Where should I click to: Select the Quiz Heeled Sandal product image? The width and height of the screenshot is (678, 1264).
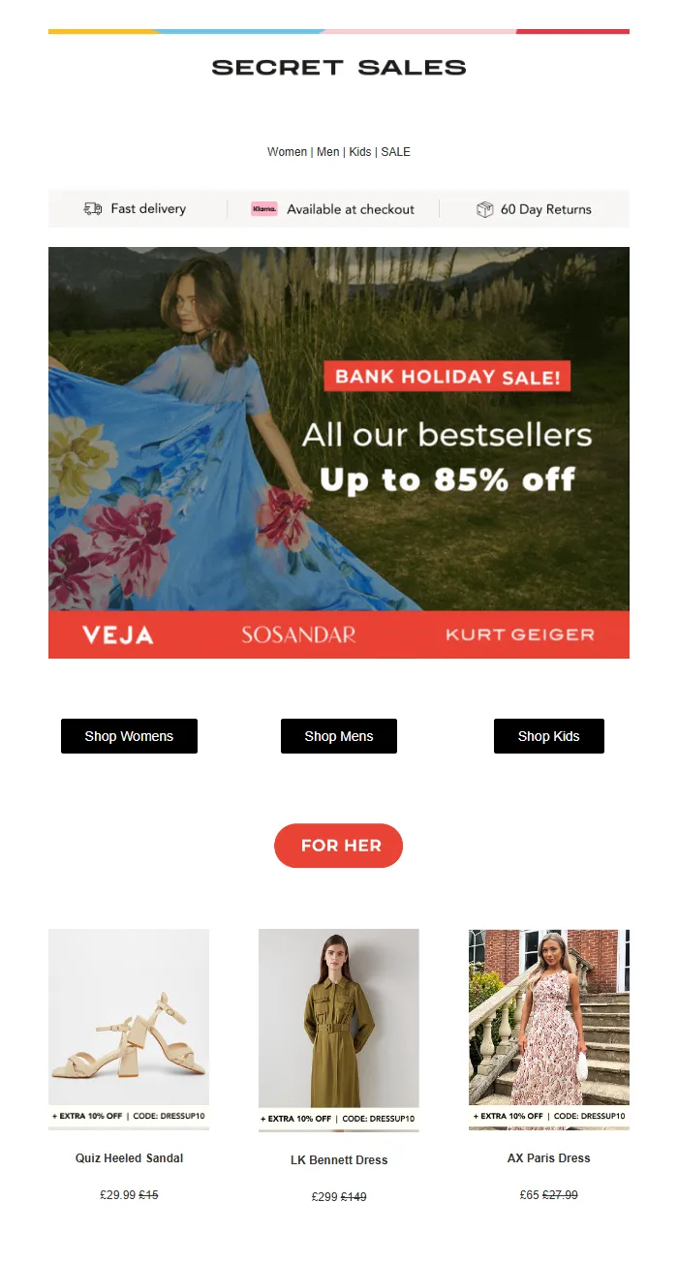point(129,1030)
